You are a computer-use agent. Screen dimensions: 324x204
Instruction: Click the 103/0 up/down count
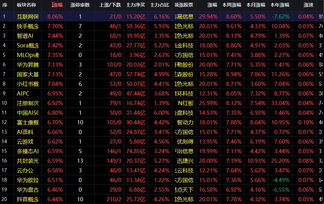point(114,65)
